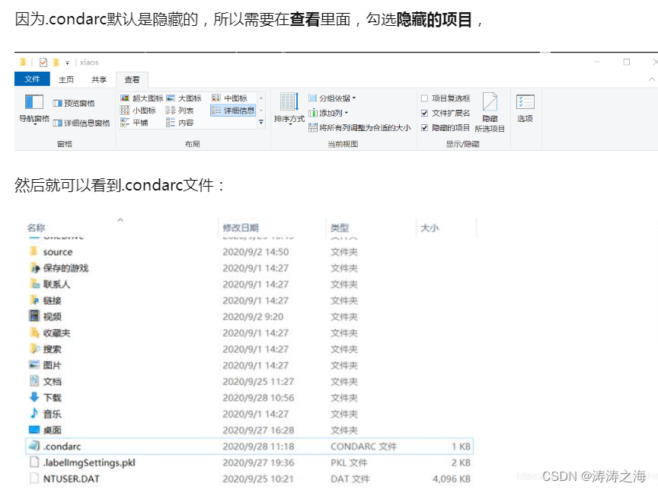Select the source folder icon
This screenshot has width=658, height=490.
click(x=34, y=251)
